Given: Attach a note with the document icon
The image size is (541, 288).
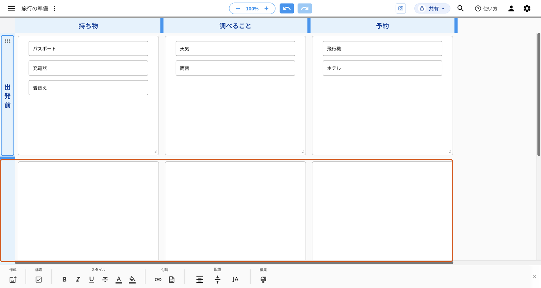Looking at the screenshot, I should tap(172, 280).
